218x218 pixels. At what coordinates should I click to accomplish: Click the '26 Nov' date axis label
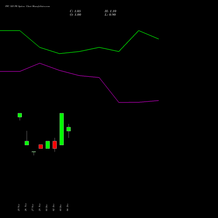click(26, 207)
